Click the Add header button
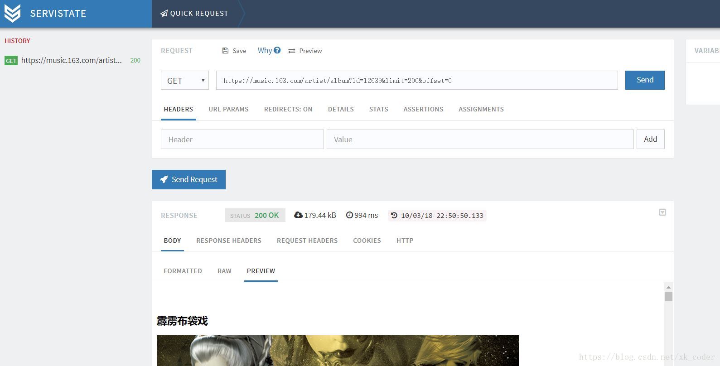Image resolution: width=720 pixels, height=366 pixels. point(650,139)
